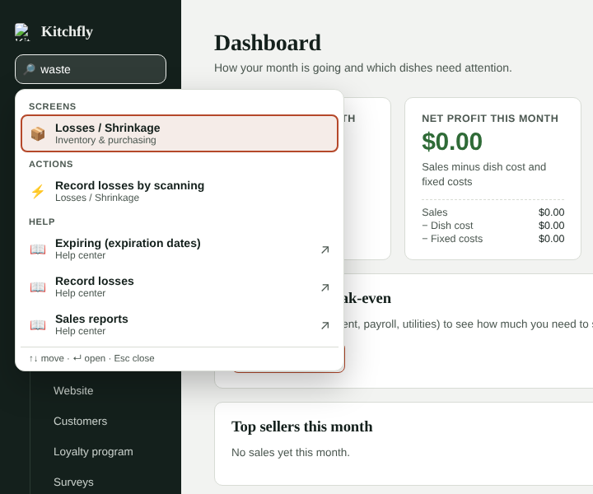
Task: Go to Website in the sidebar
Action: pyautogui.click(x=73, y=390)
